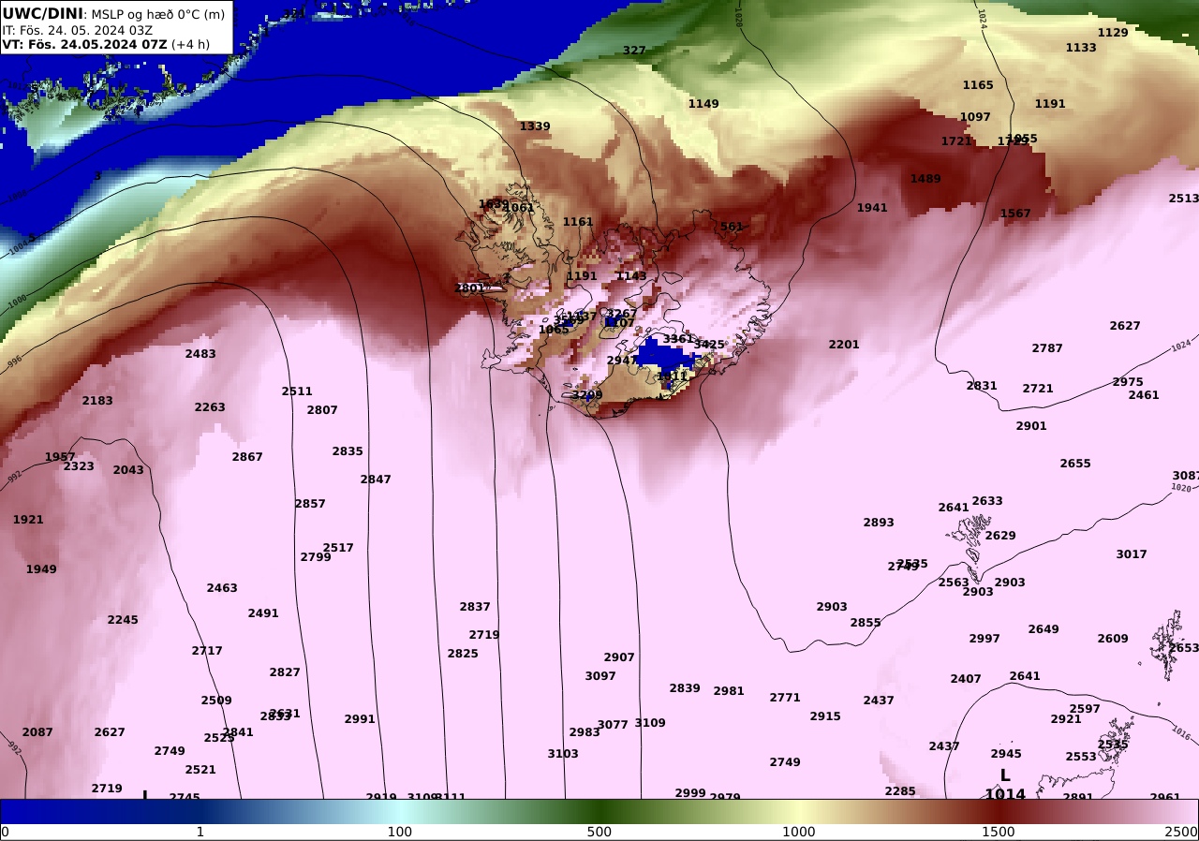This screenshot has width=1199, height=841.
Task: Click the freezing level value 2975
Action: pos(1128,382)
